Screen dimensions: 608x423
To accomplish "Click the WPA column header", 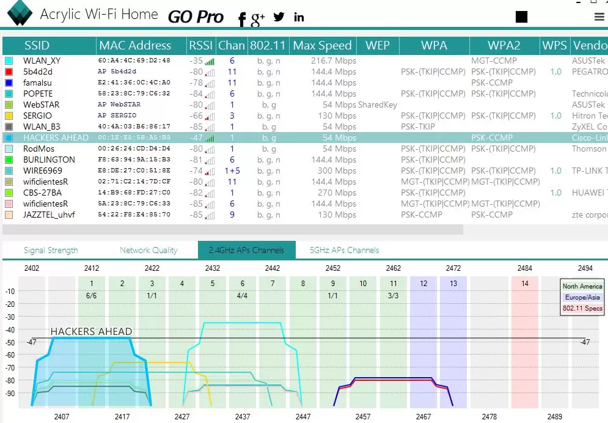I will pyautogui.click(x=434, y=45).
